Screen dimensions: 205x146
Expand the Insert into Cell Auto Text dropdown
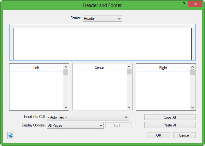point(88,117)
